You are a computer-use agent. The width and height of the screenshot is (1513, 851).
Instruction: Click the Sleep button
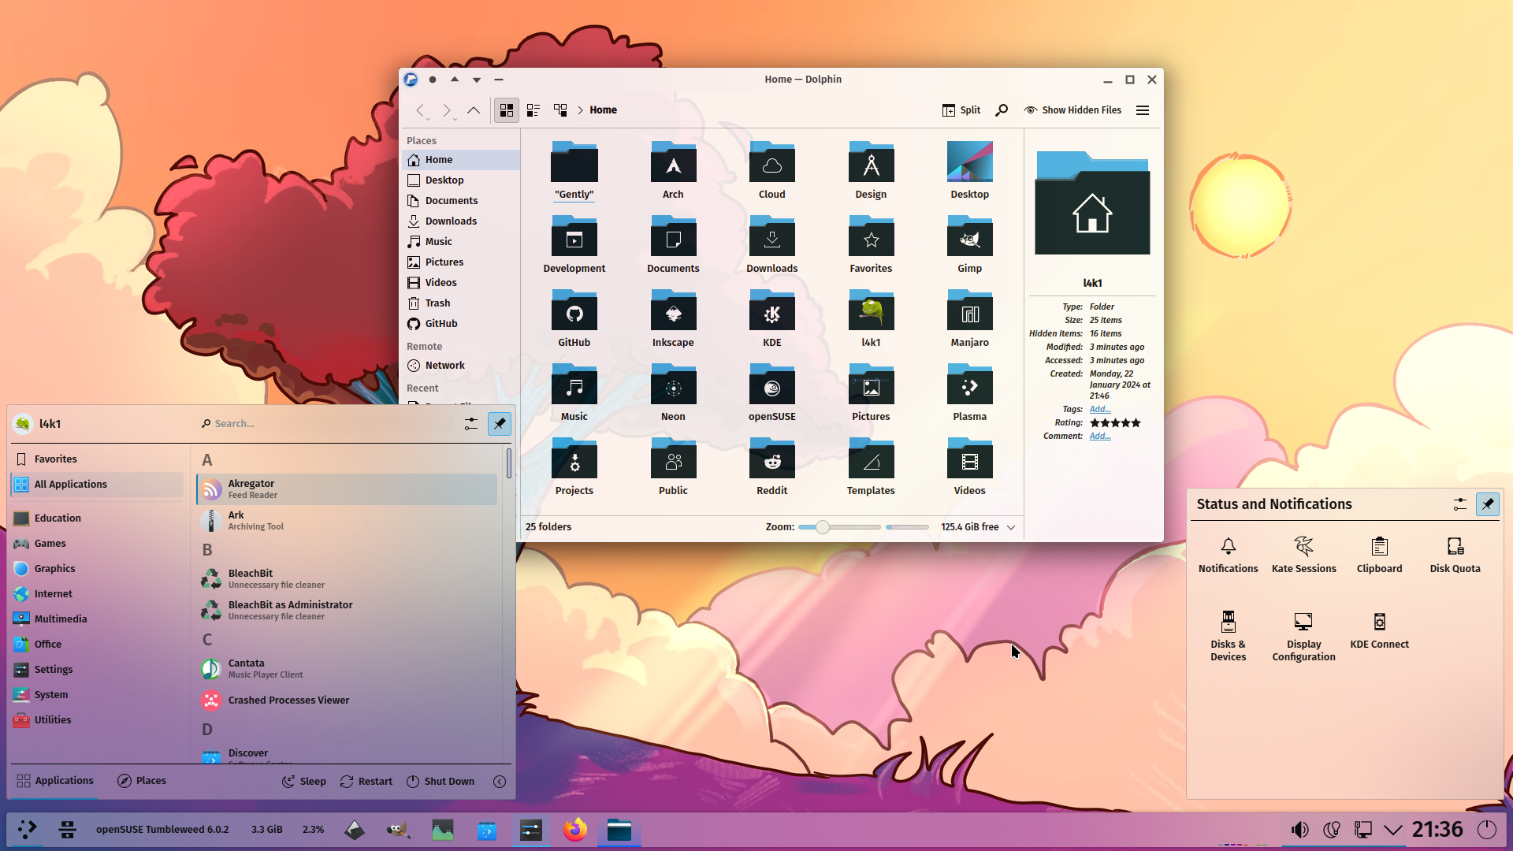pos(304,782)
